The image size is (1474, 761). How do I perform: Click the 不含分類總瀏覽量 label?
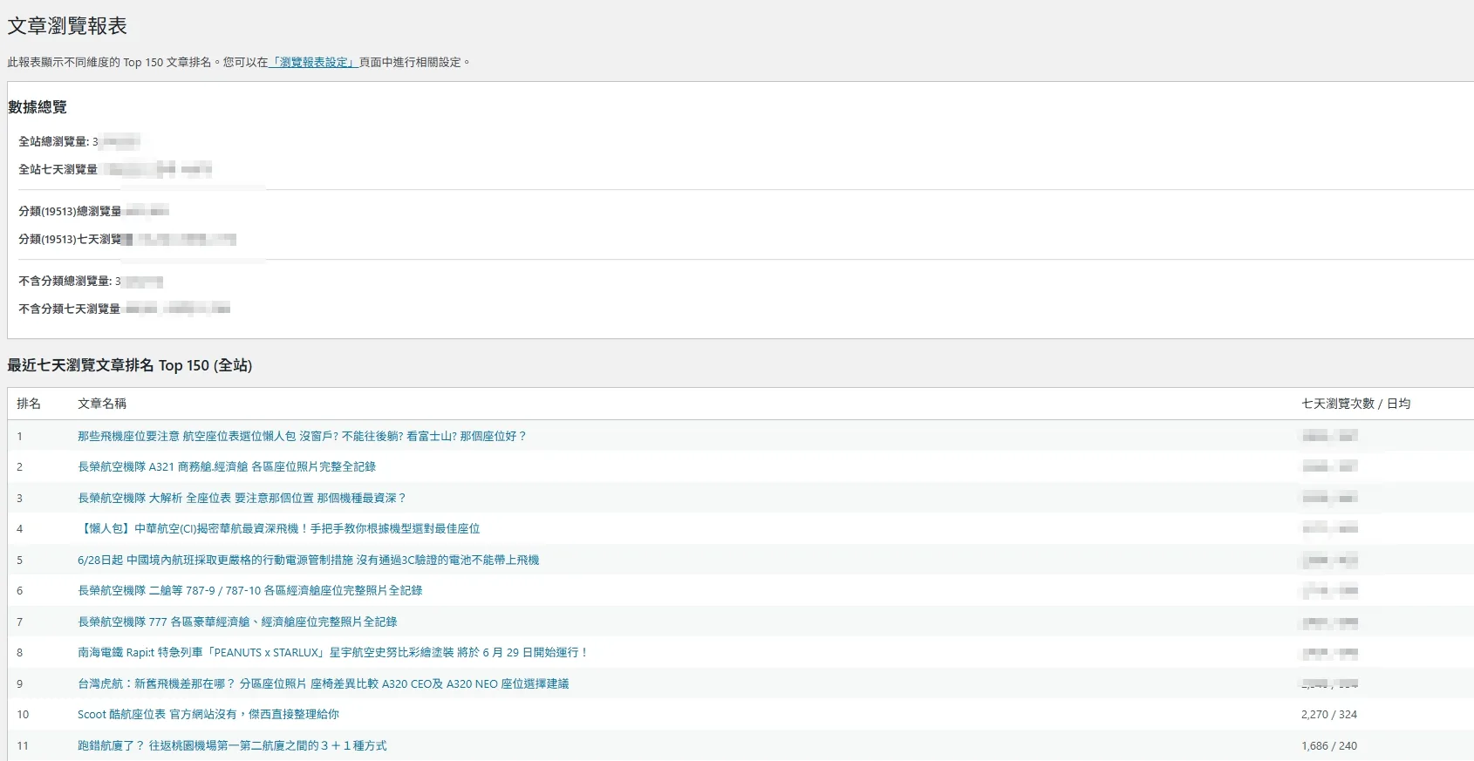[x=65, y=281]
